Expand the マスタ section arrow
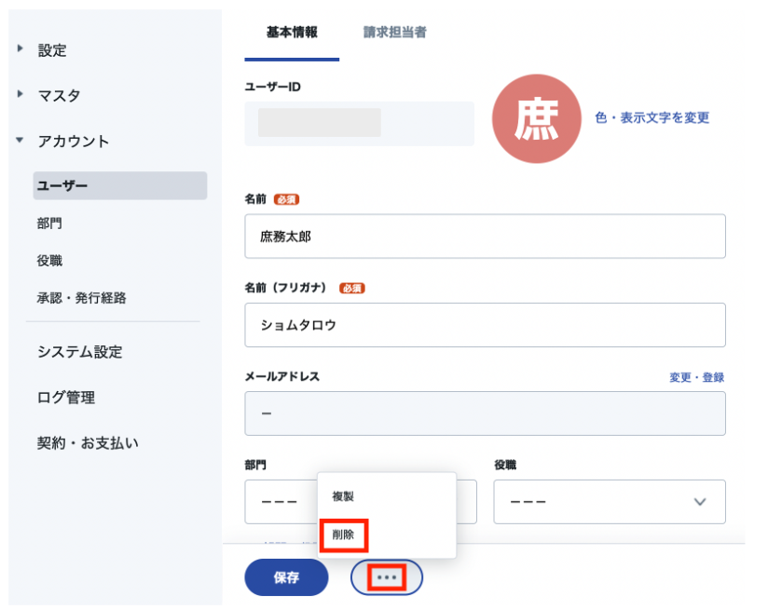 (20, 93)
